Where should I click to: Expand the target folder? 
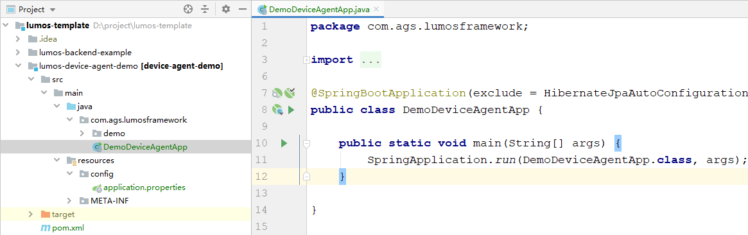tap(31, 214)
